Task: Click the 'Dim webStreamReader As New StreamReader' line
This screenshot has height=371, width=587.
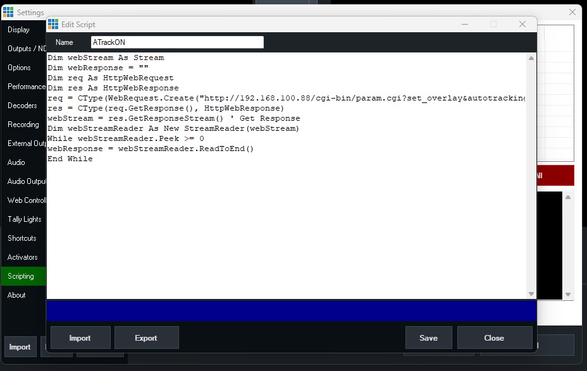Action: coord(173,128)
